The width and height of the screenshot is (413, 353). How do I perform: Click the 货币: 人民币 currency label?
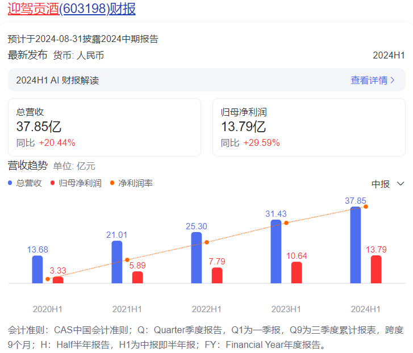[78, 56]
